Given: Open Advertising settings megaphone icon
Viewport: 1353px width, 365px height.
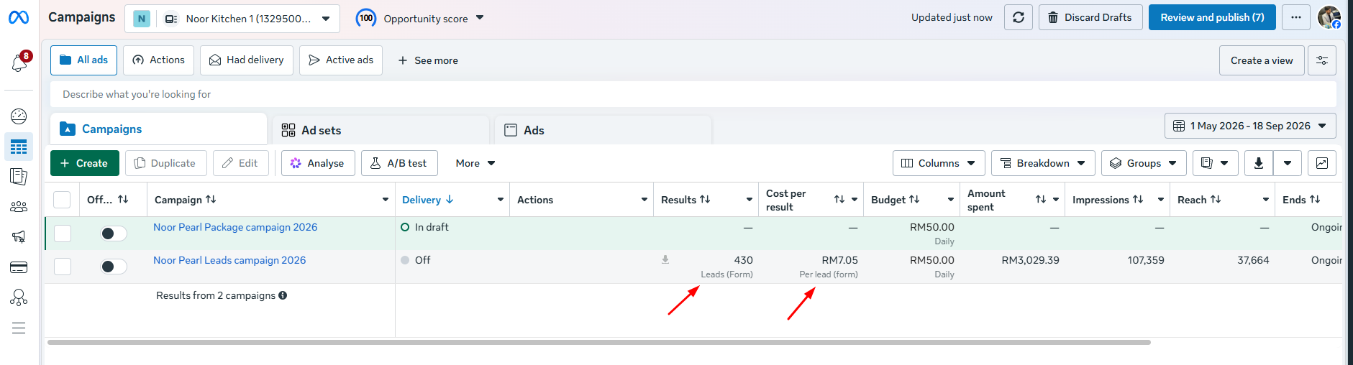Looking at the screenshot, I should pyautogui.click(x=19, y=236).
